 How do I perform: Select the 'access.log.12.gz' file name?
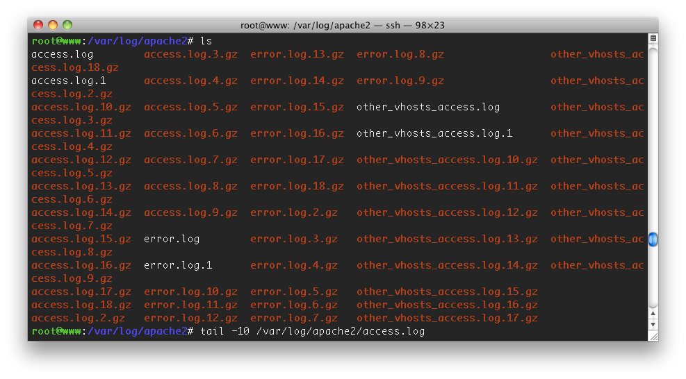[81, 160]
